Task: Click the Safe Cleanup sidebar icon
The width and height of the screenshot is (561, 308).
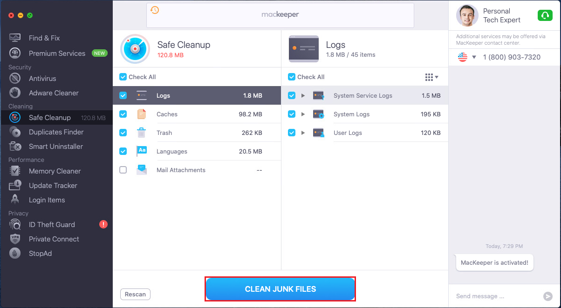Action: click(15, 117)
